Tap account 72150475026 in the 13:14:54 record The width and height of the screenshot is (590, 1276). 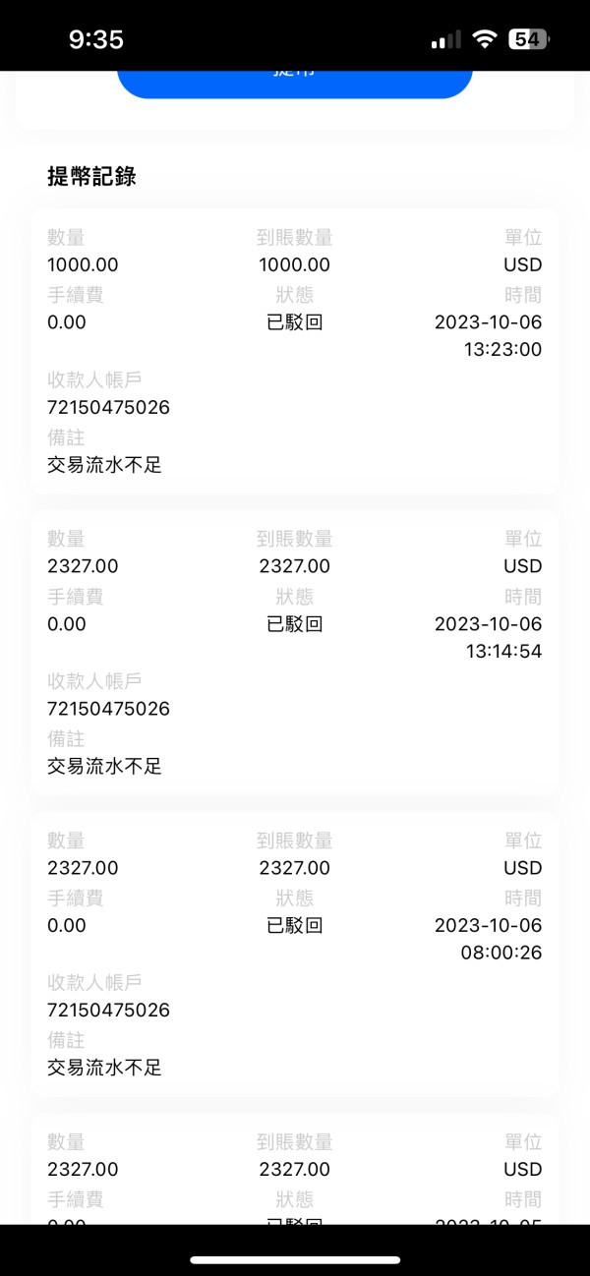108,709
